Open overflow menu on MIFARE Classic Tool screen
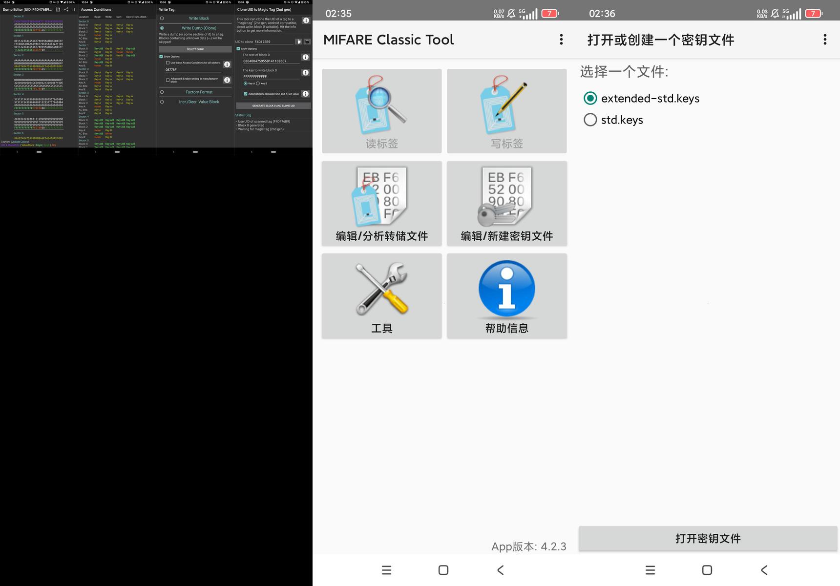840x586 pixels. [561, 40]
